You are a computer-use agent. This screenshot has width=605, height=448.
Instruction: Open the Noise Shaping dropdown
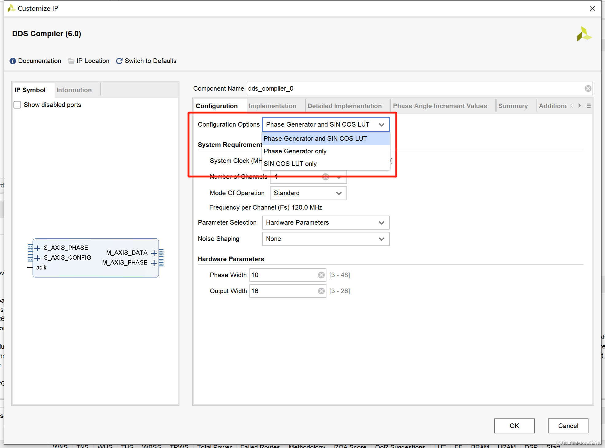point(326,239)
